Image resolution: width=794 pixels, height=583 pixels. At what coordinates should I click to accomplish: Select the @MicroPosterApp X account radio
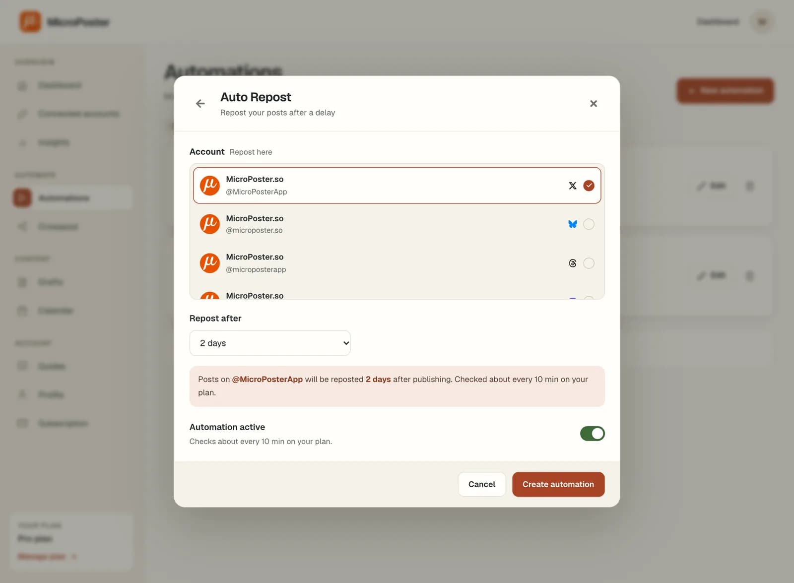click(x=589, y=186)
